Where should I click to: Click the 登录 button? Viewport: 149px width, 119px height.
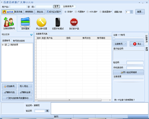[56, 6]
